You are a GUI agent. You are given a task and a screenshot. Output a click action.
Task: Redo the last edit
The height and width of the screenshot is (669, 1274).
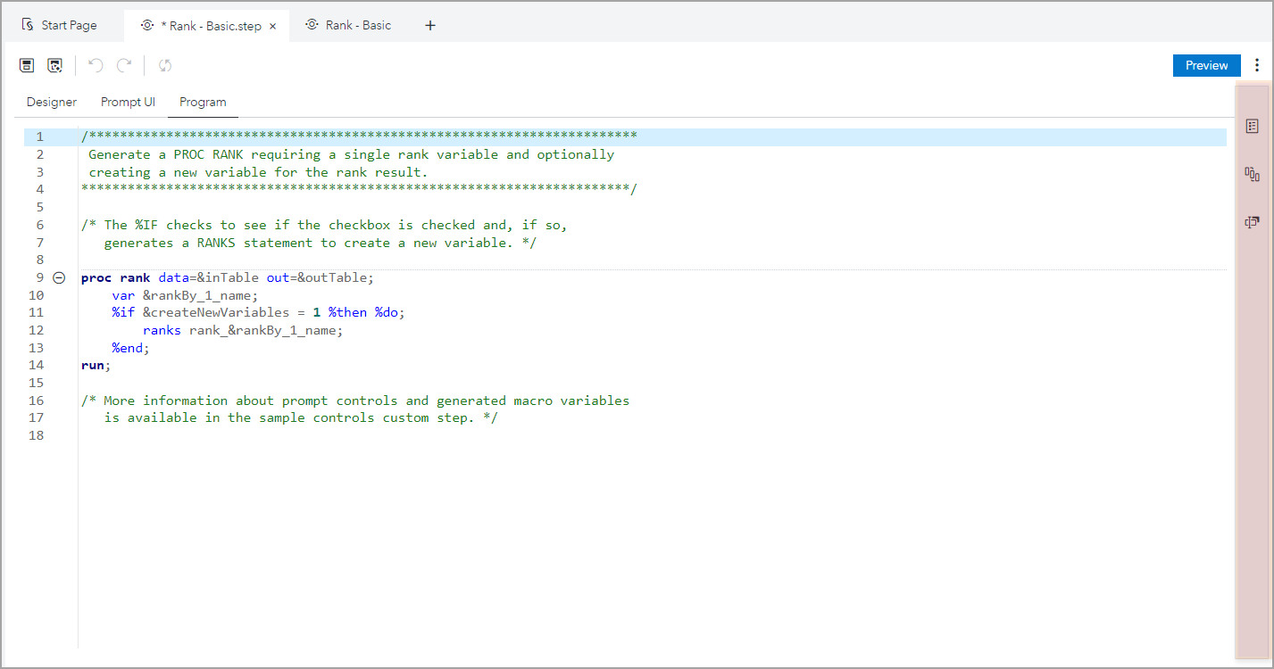[124, 64]
